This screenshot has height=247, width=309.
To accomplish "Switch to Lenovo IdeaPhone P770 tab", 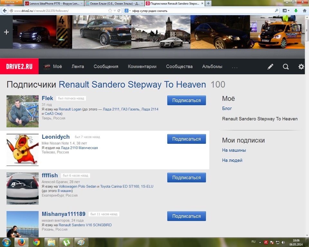I will point(54,3).
